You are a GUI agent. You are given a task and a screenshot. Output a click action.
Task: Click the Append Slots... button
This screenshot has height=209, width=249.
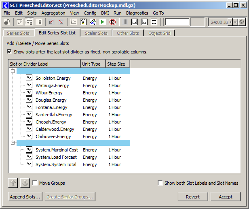pyautogui.click(x=25, y=197)
